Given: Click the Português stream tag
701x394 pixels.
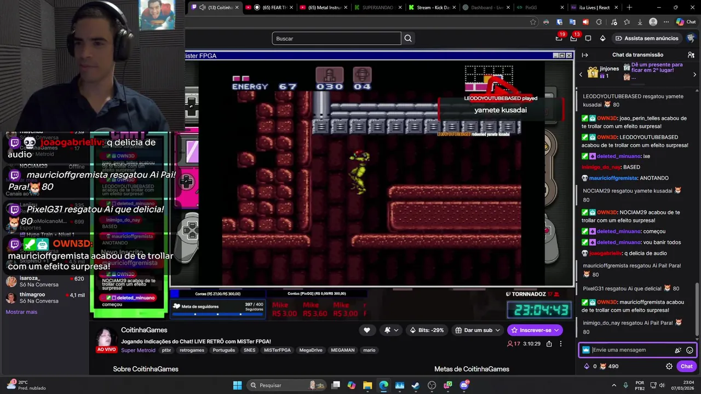Looking at the screenshot, I should pos(223,350).
